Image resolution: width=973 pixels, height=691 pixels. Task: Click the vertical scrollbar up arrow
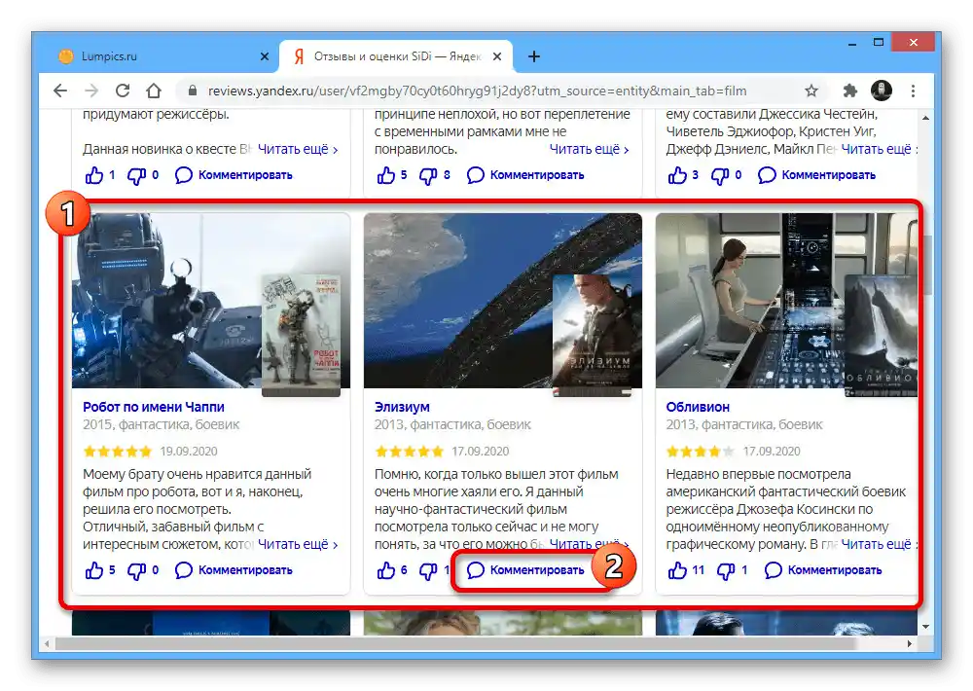[x=926, y=118]
